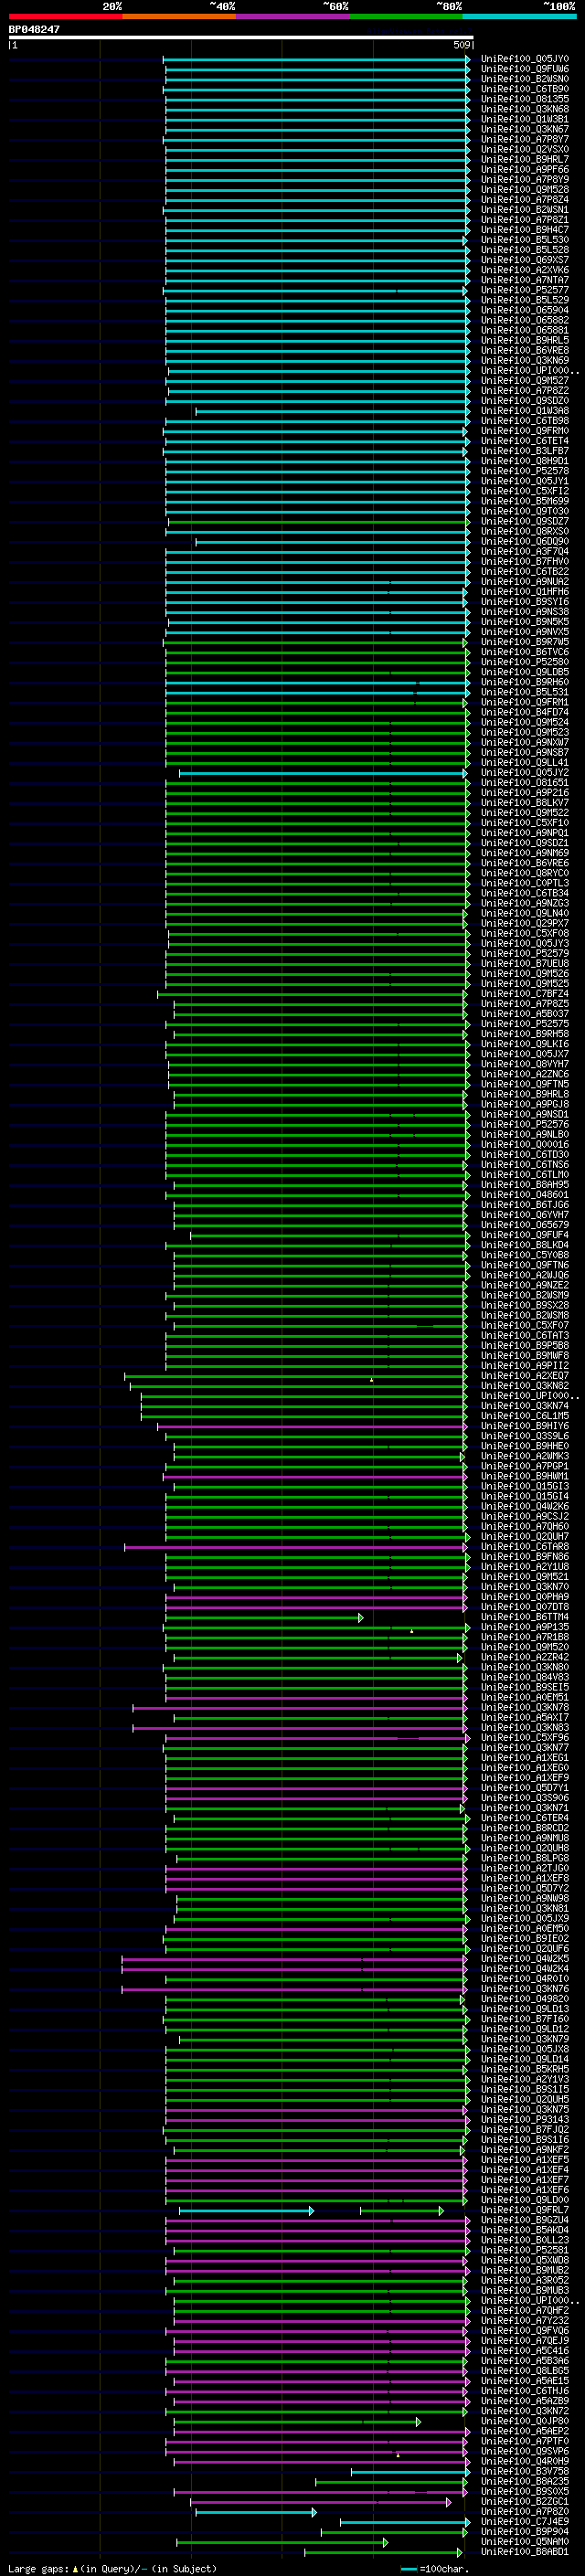
Task: Select hit UniRef100_P52581
Action: (525, 2250)
